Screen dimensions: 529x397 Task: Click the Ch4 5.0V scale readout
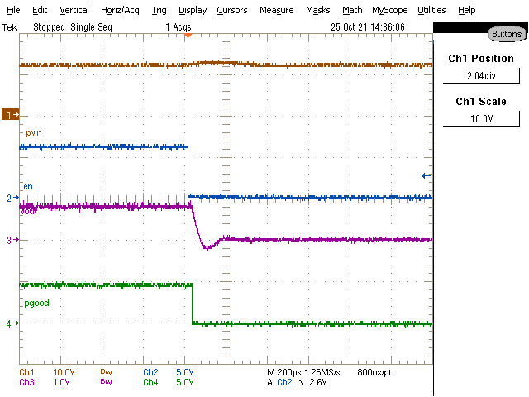(169, 382)
